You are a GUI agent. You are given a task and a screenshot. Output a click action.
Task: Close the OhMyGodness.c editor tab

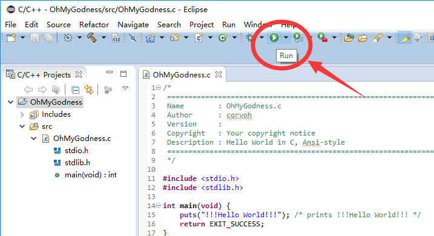click(219, 74)
